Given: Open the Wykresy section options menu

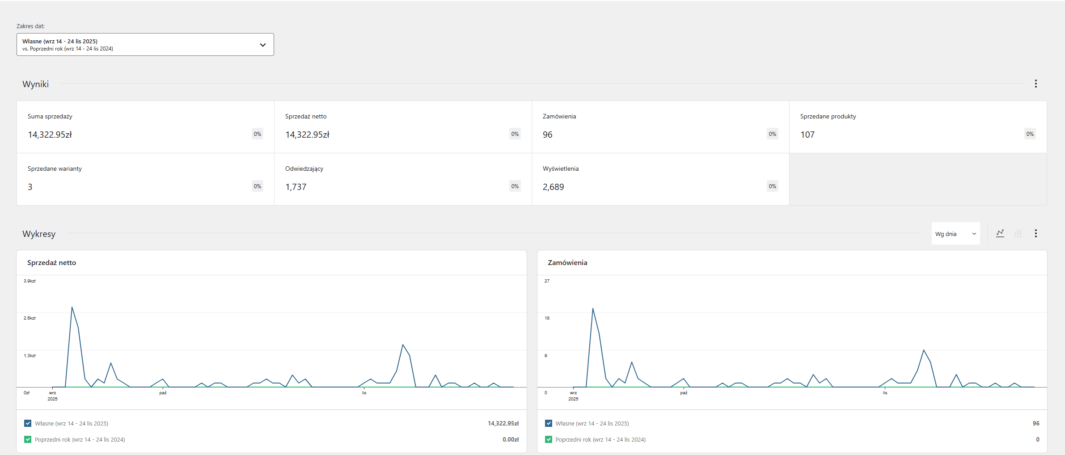Looking at the screenshot, I should [x=1035, y=233].
